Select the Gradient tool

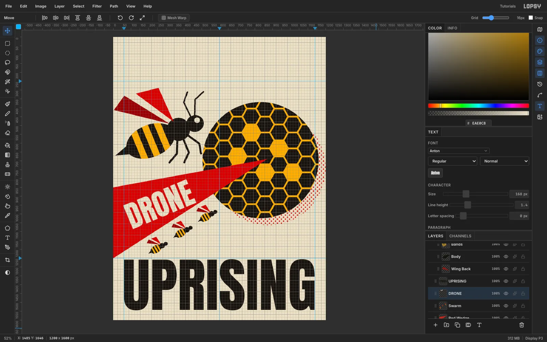8,155
